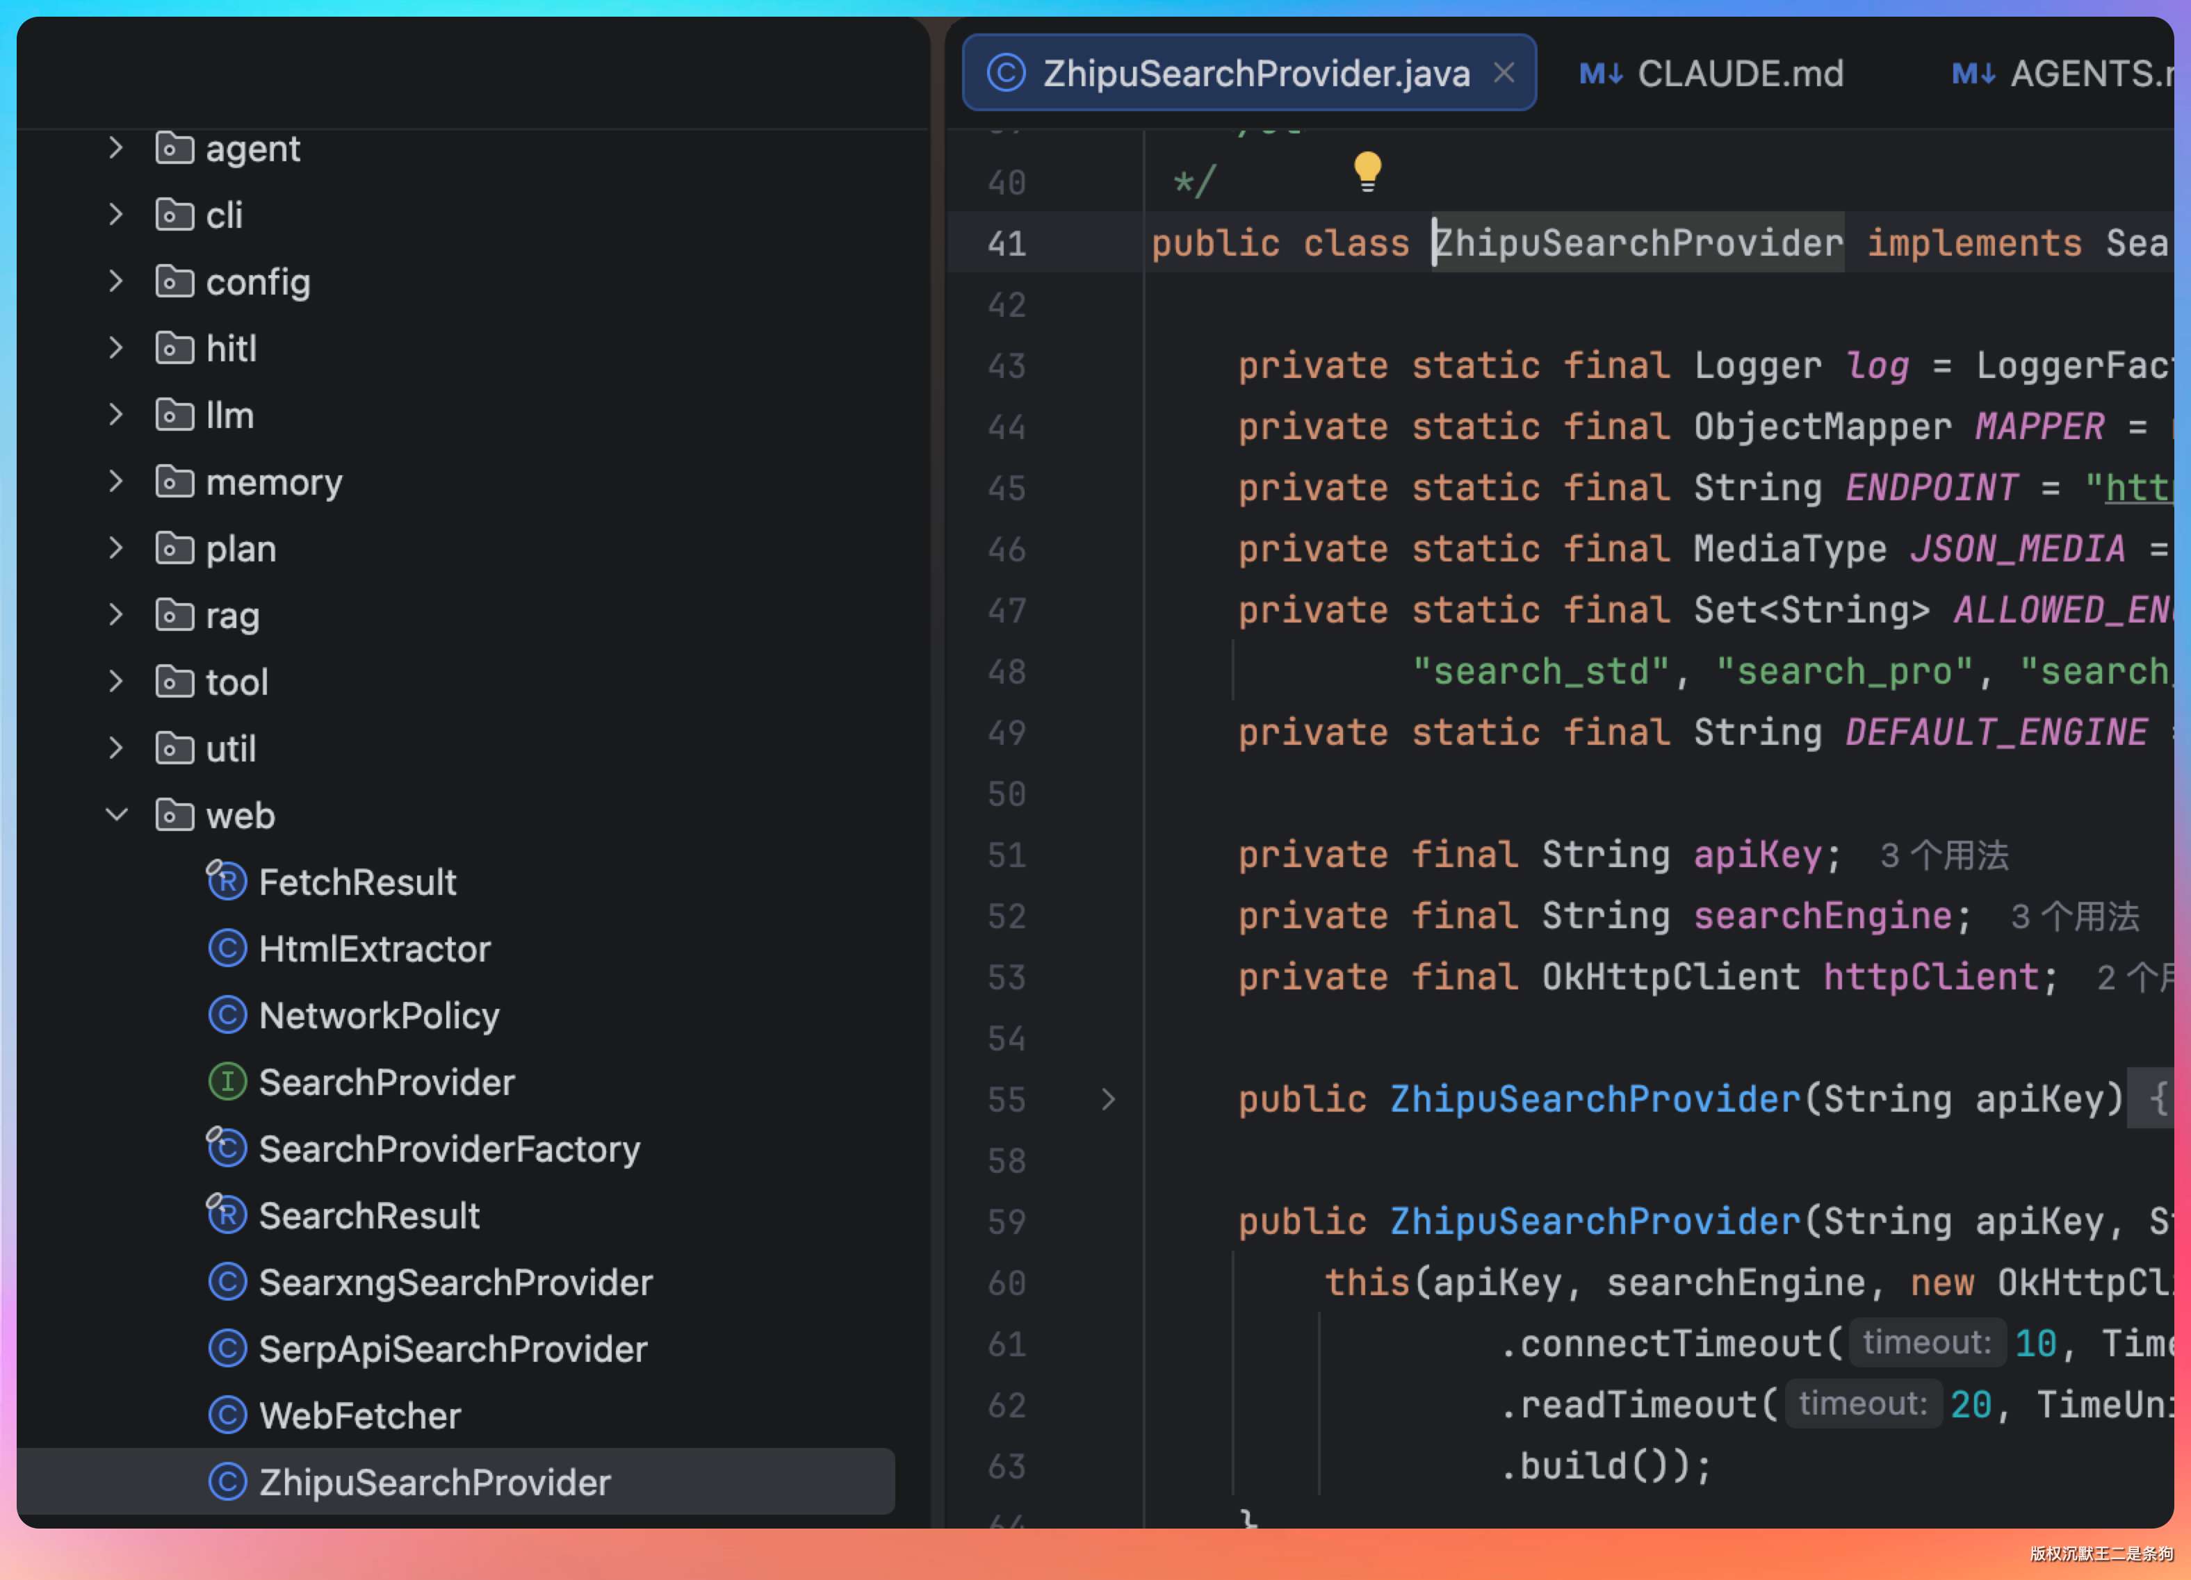Click the SearchProviderFactory class icon
This screenshot has width=2191, height=1580.
[227, 1149]
